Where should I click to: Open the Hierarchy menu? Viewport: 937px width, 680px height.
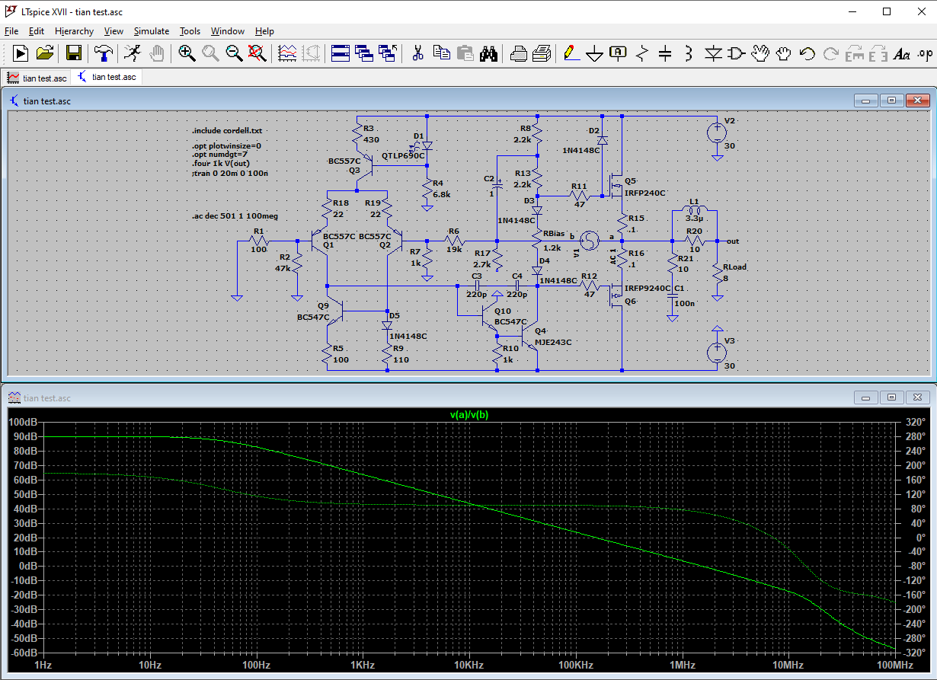(x=74, y=31)
